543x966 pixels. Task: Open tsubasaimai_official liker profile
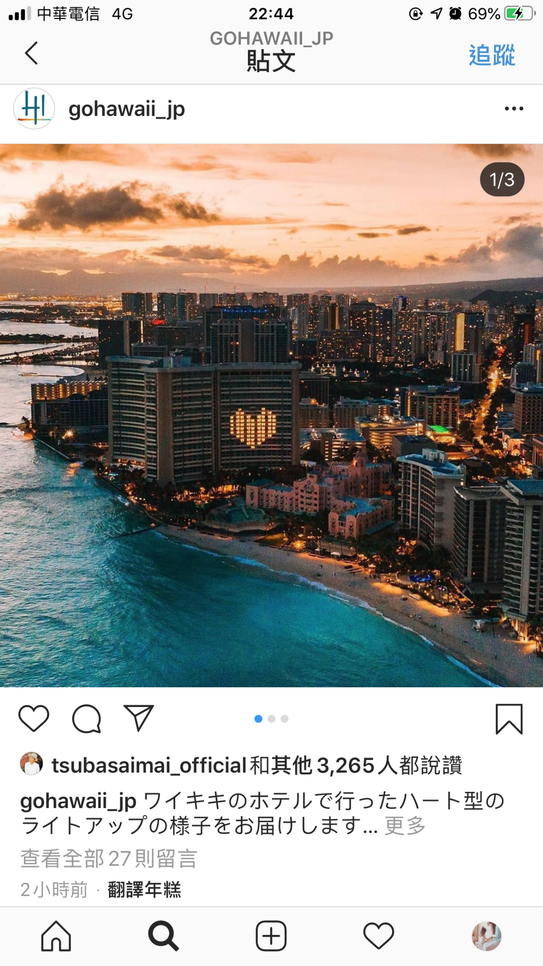click(x=149, y=765)
